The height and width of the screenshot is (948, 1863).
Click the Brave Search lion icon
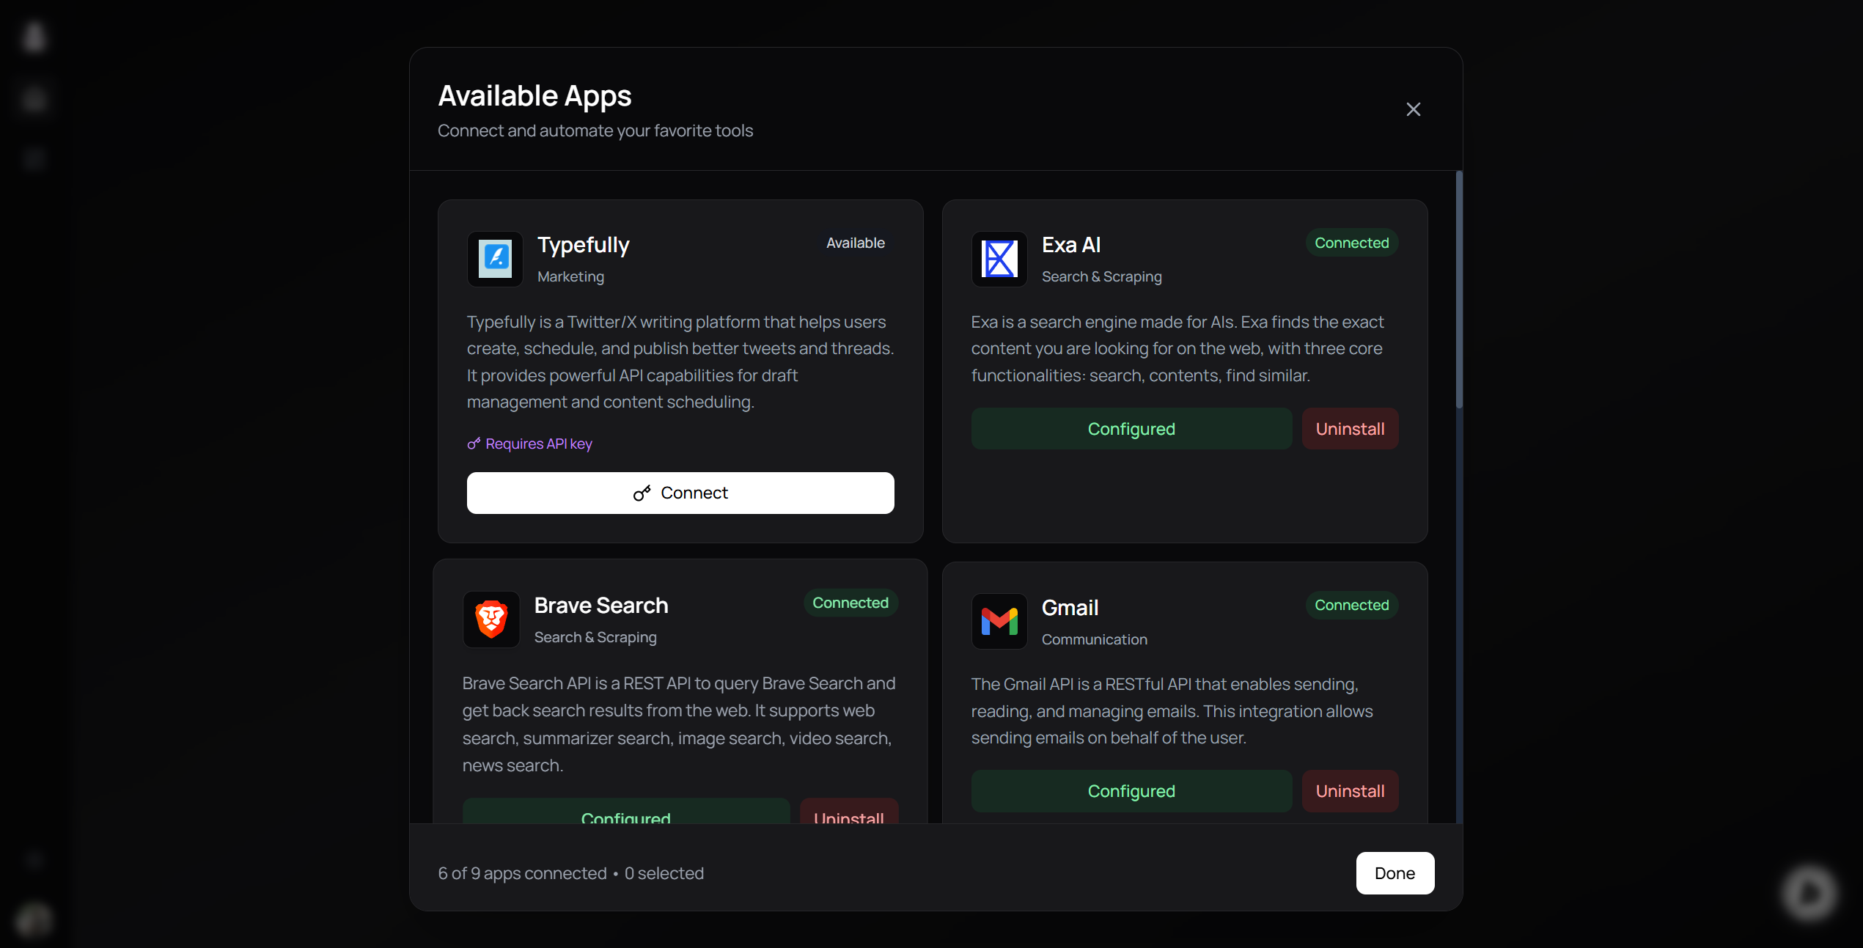491,620
